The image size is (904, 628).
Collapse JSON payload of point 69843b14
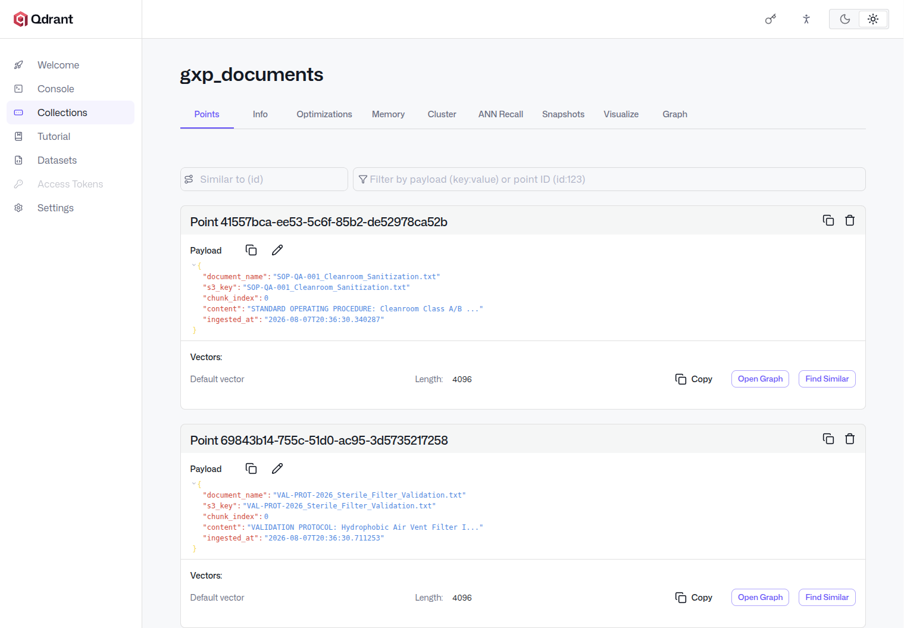(194, 484)
